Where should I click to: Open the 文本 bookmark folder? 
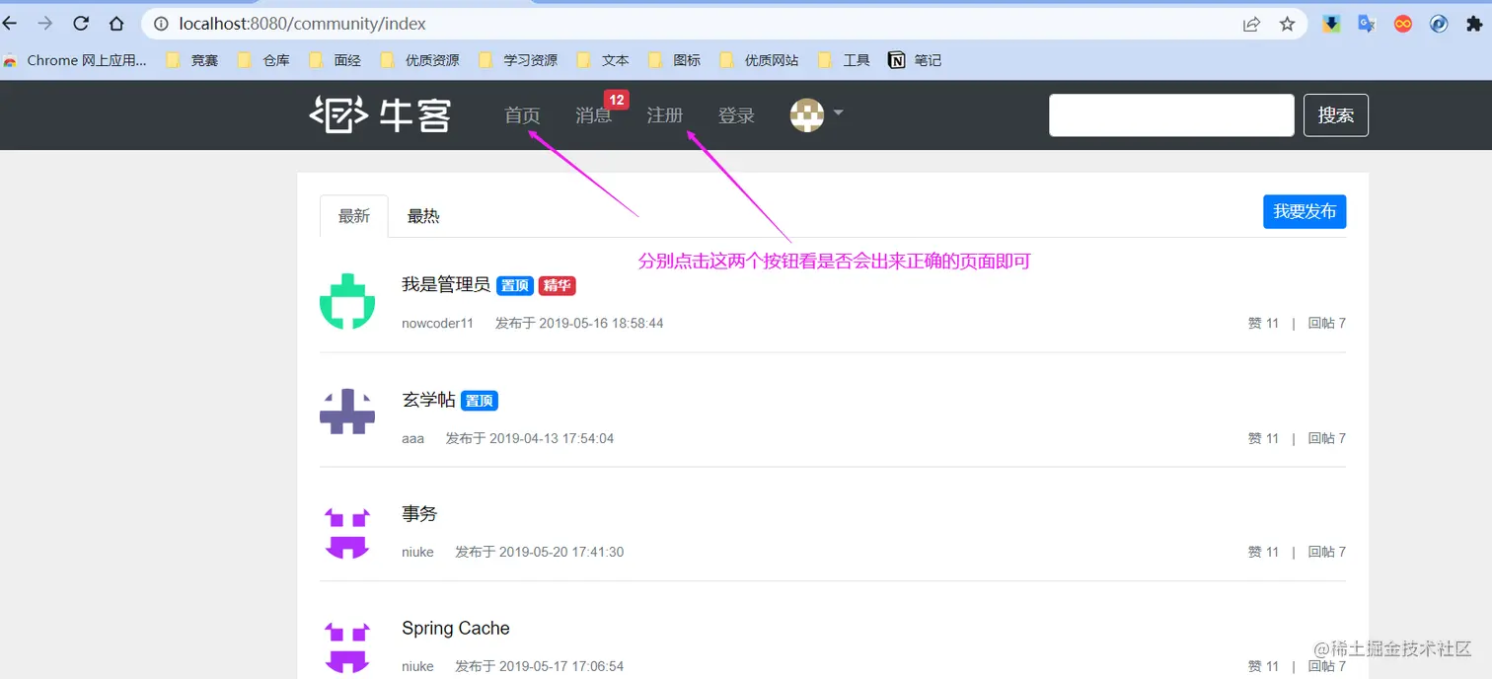point(603,60)
